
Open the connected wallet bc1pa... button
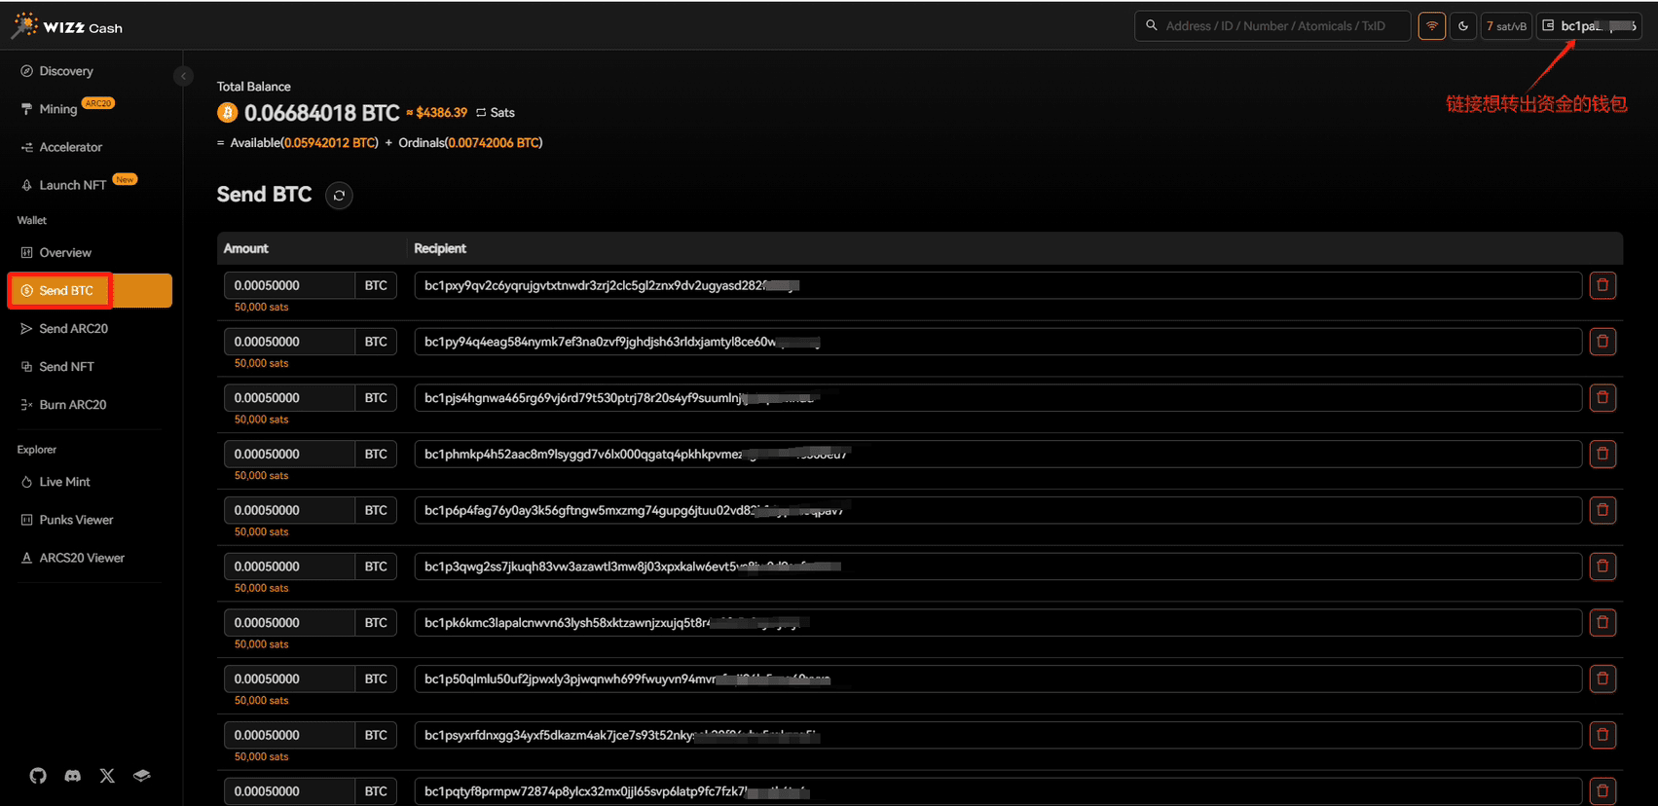click(x=1589, y=26)
